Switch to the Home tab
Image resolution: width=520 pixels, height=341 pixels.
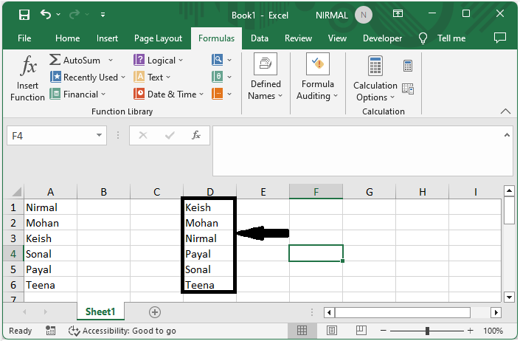67,38
